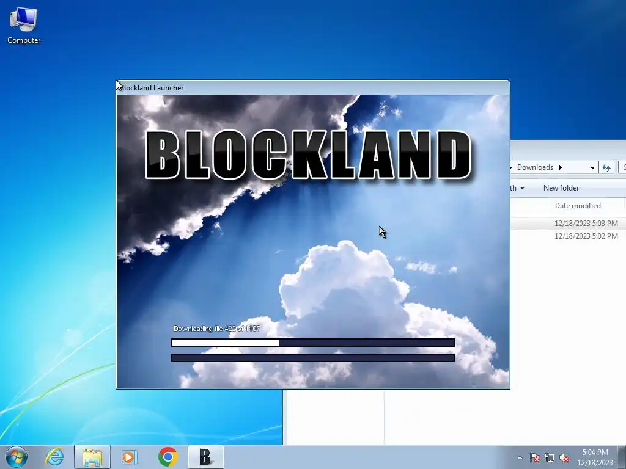626x469 pixels.
Task: Expand the arrow after Downloads breadcrumb
Action: [561, 167]
